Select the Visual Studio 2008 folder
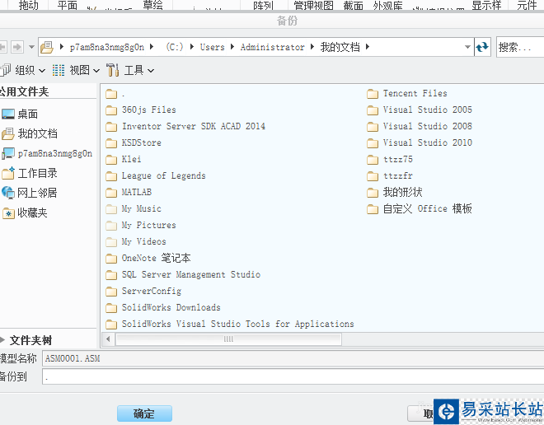 (x=420, y=127)
